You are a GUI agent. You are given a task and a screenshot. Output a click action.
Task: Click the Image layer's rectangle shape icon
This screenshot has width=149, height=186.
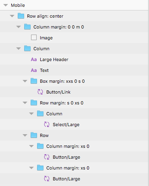coord(34,38)
